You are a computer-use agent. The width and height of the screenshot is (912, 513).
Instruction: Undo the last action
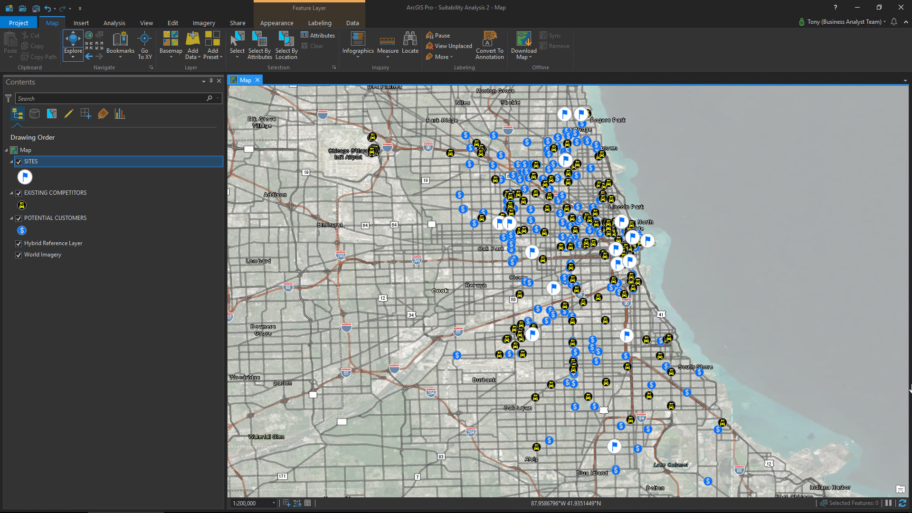[47, 8]
